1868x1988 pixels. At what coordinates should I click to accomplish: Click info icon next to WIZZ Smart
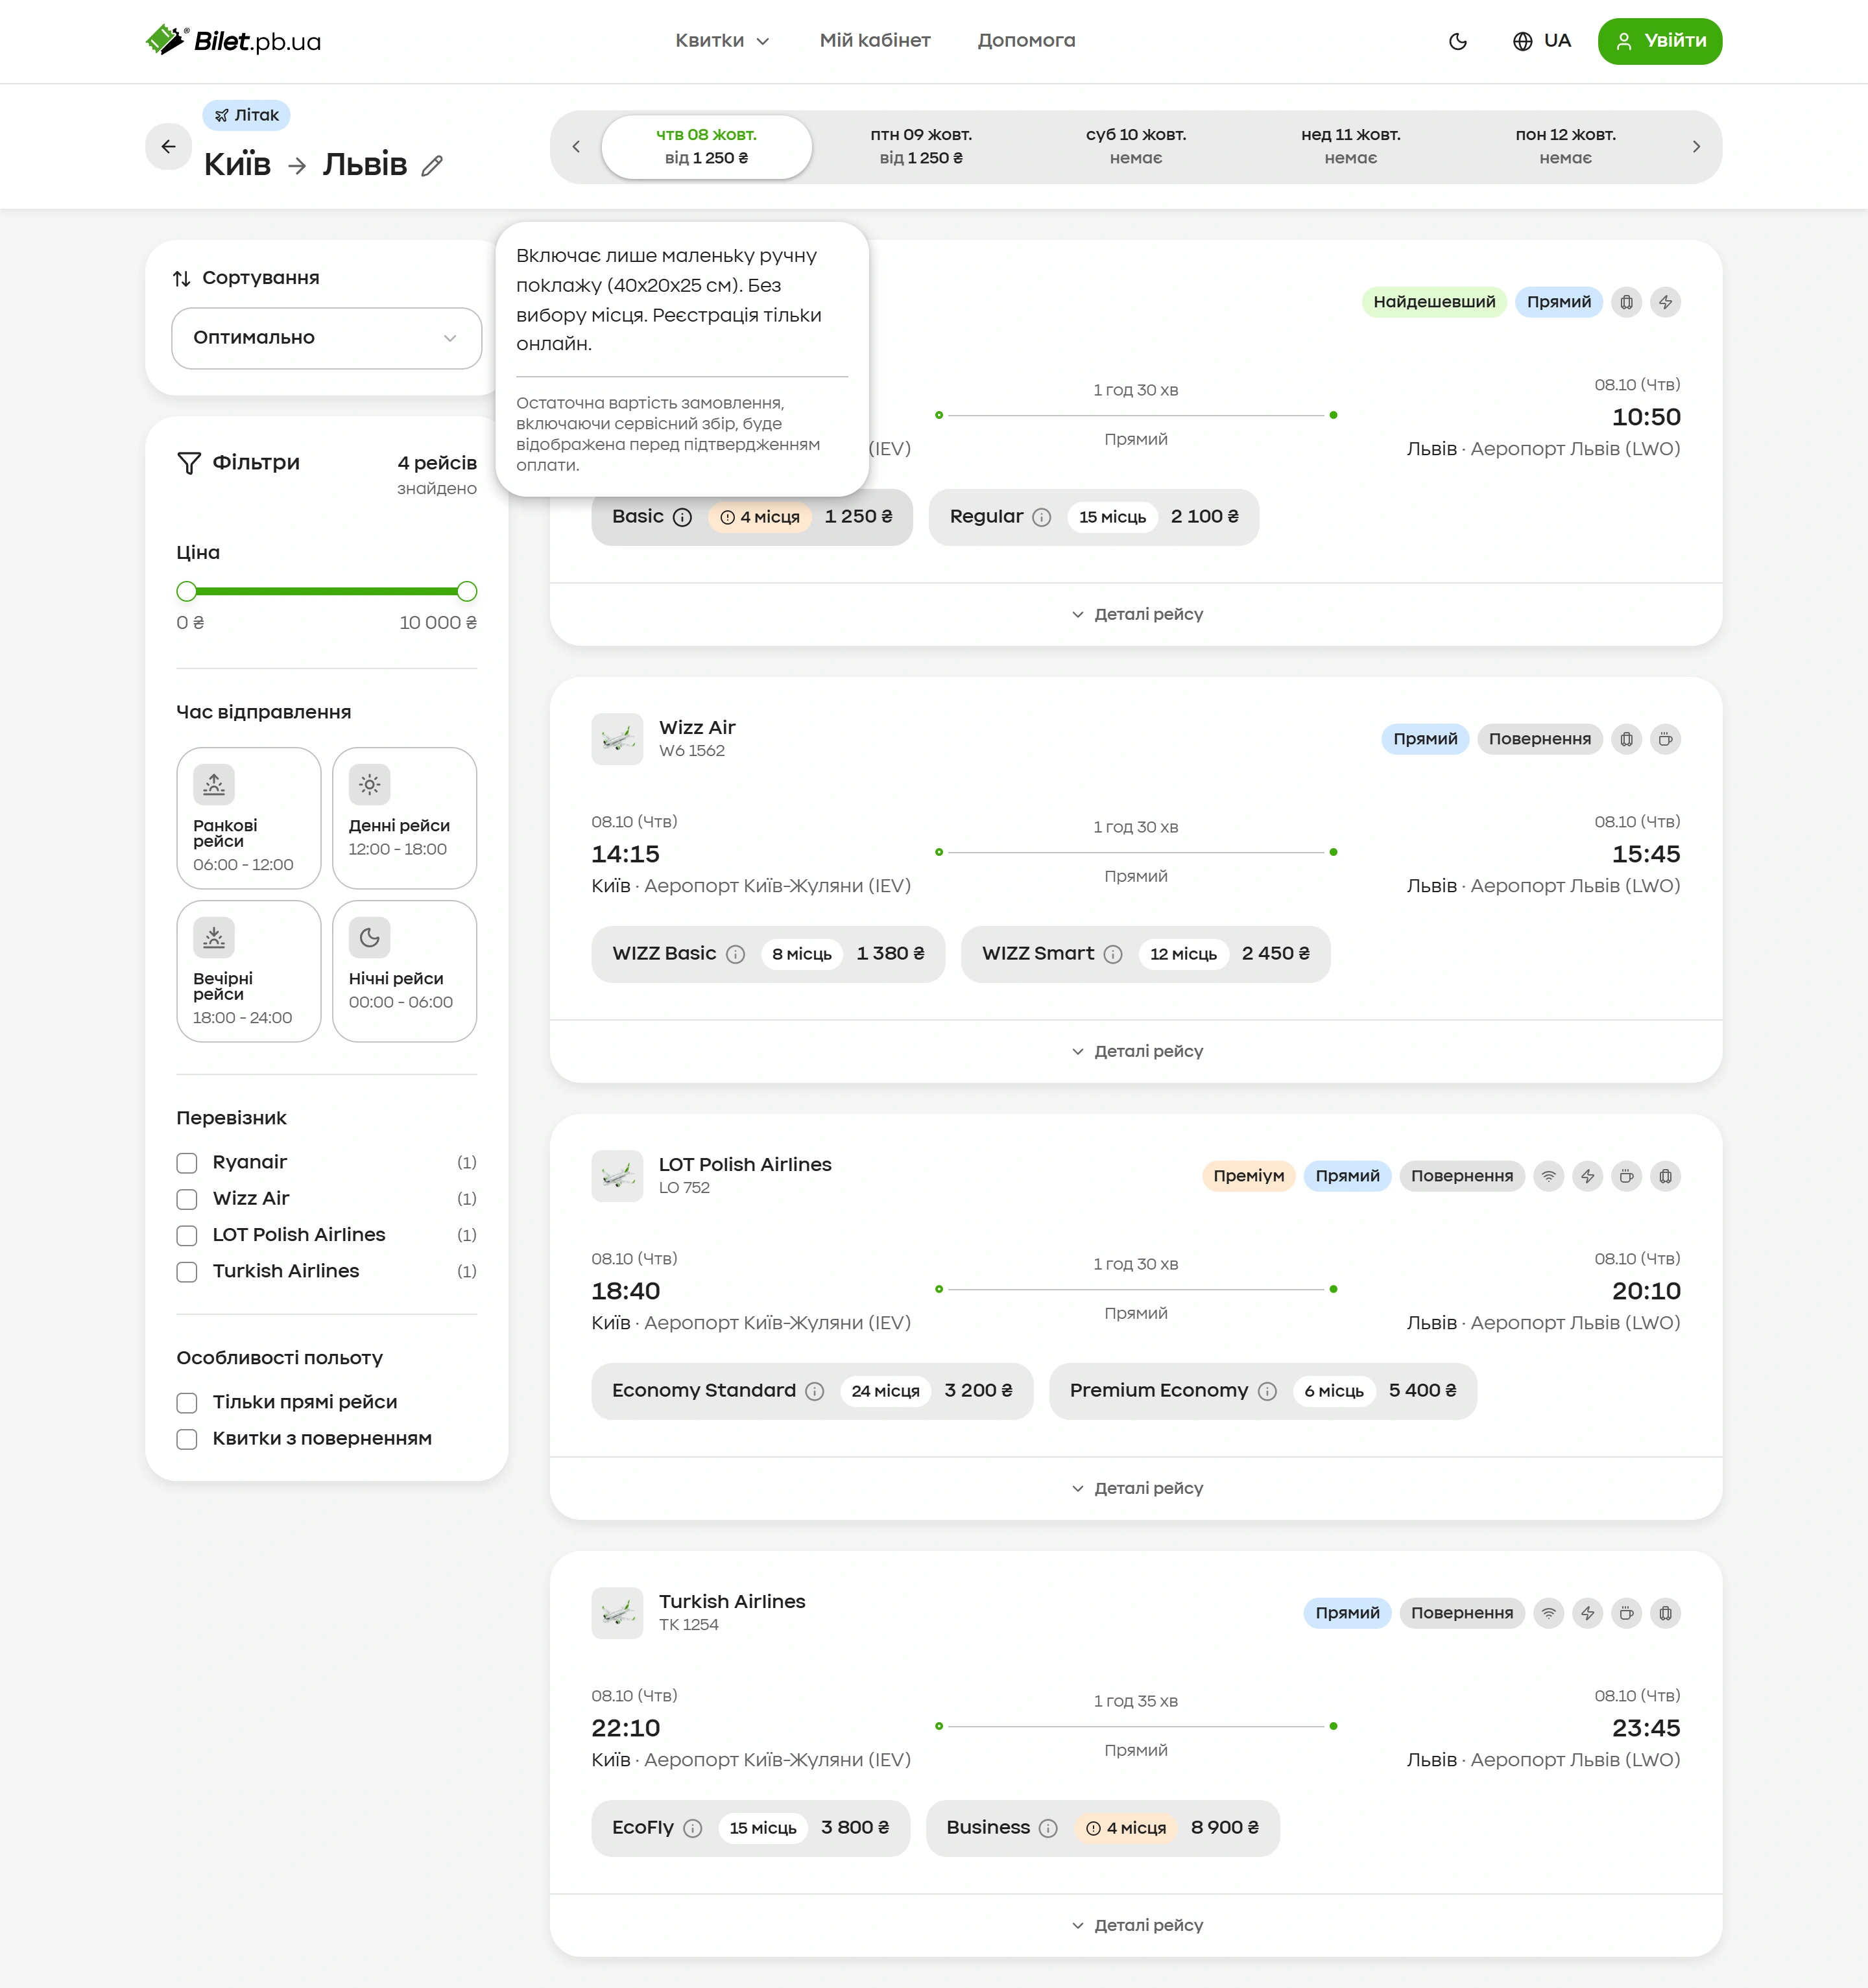[x=1112, y=954]
